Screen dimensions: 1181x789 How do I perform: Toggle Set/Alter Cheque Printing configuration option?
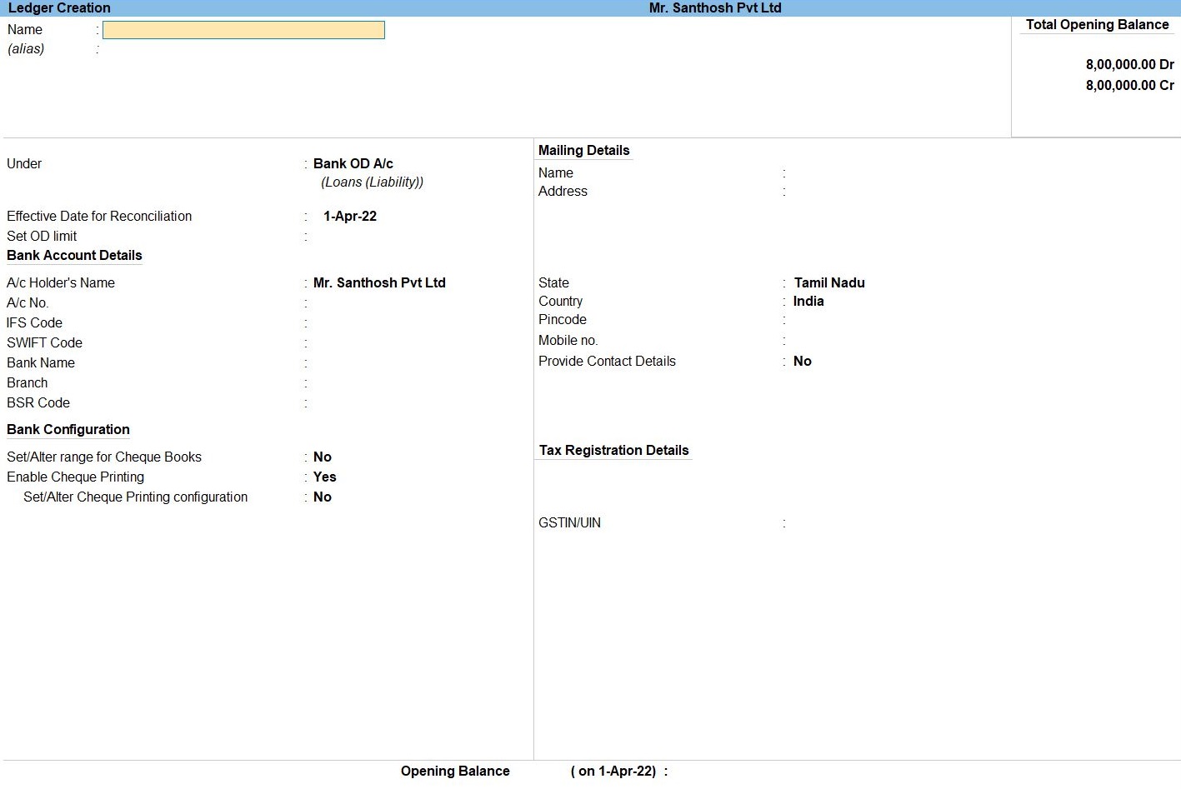click(323, 497)
